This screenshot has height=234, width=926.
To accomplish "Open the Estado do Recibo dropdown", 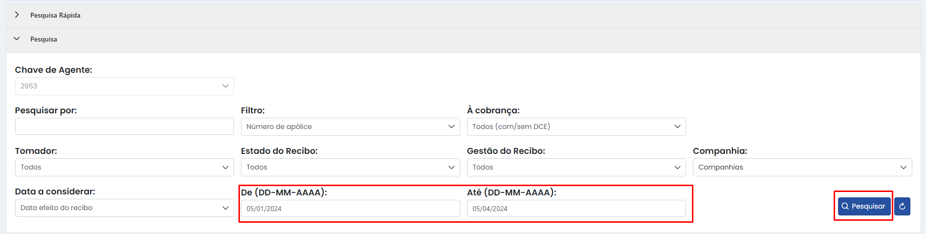I will click(350, 167).
